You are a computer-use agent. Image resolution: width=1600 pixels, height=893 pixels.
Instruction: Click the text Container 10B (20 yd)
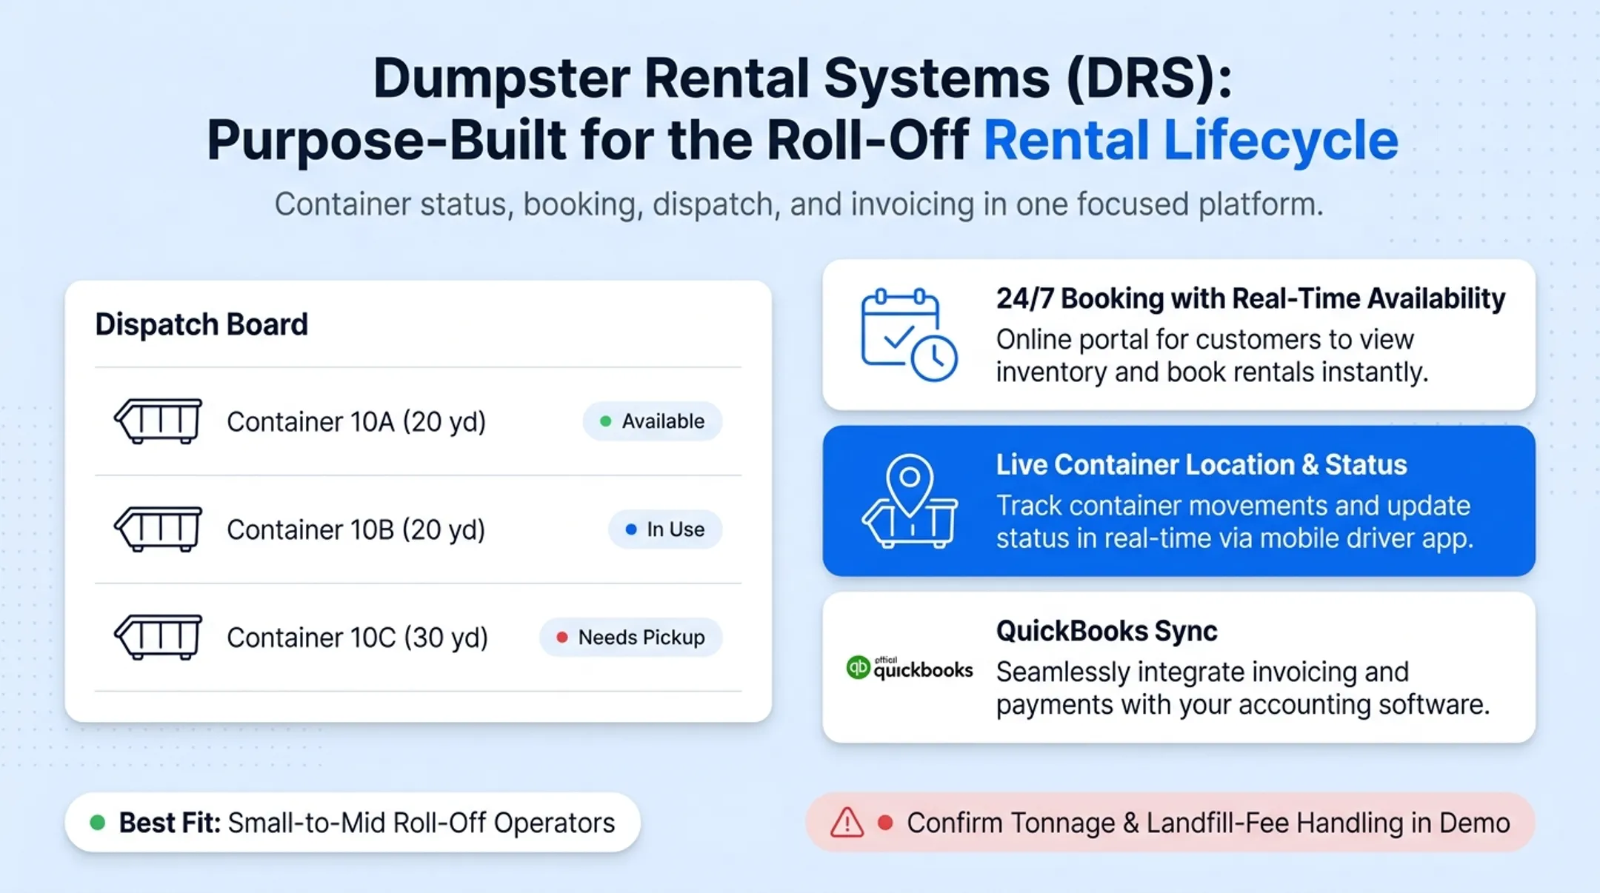click(356, 529)
